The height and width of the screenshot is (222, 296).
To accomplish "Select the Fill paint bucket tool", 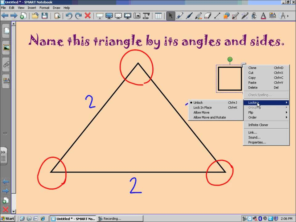I will [x=254, y=16].
